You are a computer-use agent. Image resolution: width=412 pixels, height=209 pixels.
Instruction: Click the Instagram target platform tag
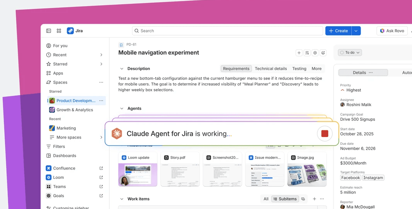[373, 178]
